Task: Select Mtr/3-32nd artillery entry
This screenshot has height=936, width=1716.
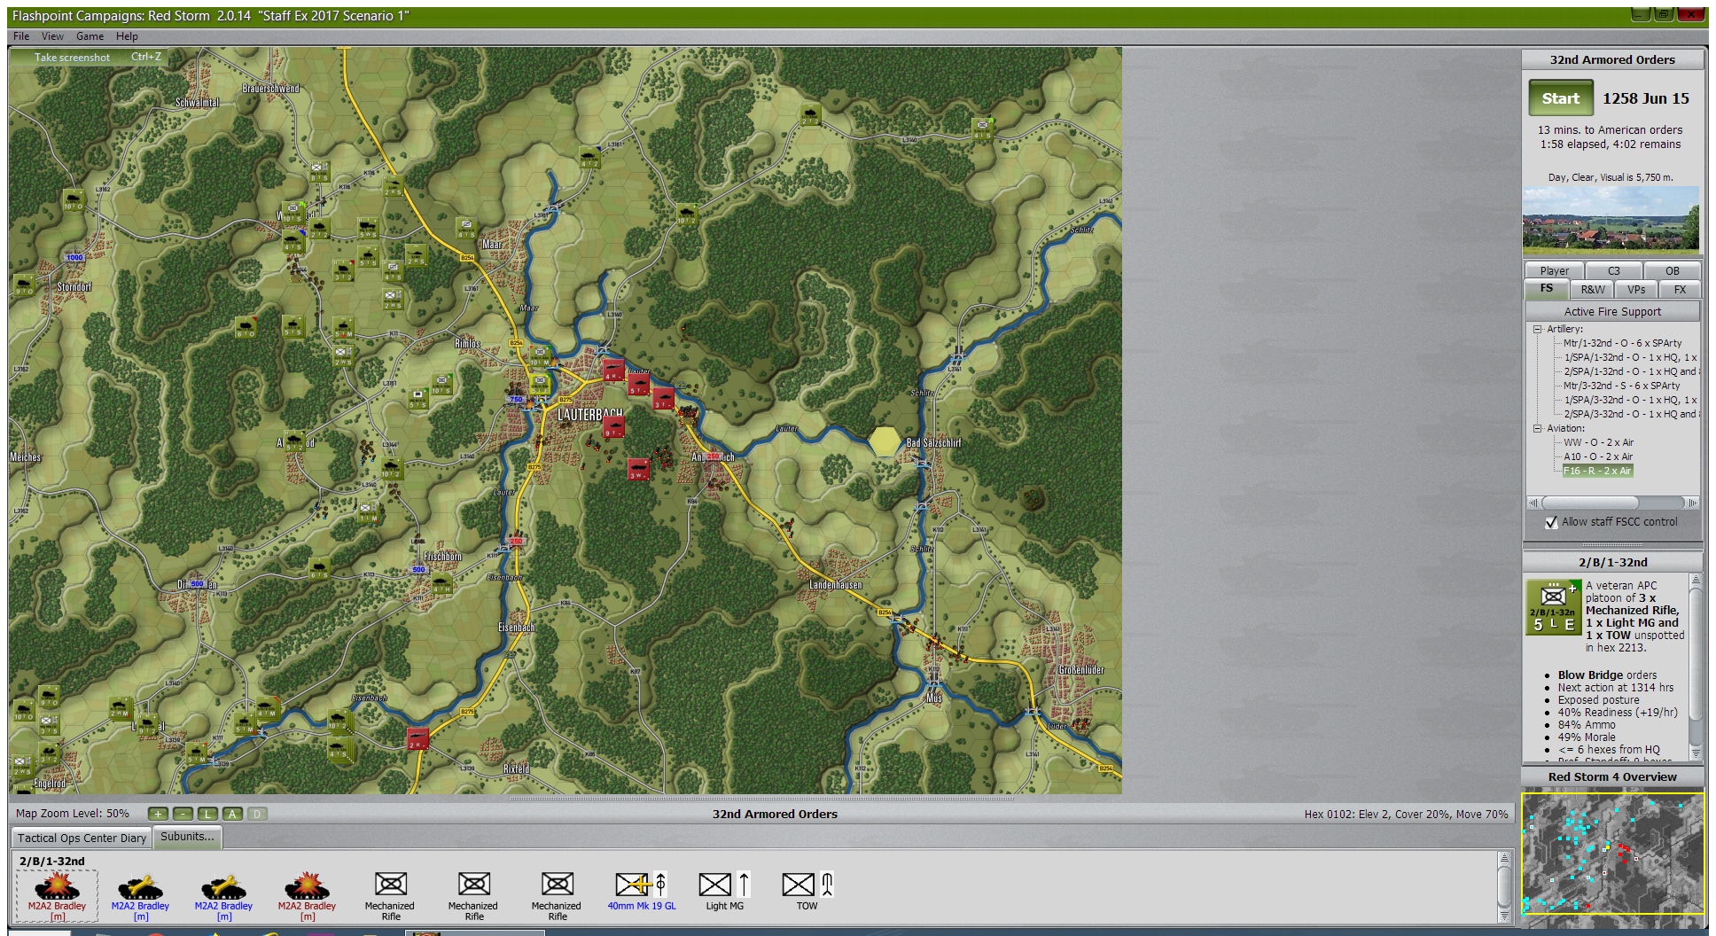Action: tap(1621, 386)
